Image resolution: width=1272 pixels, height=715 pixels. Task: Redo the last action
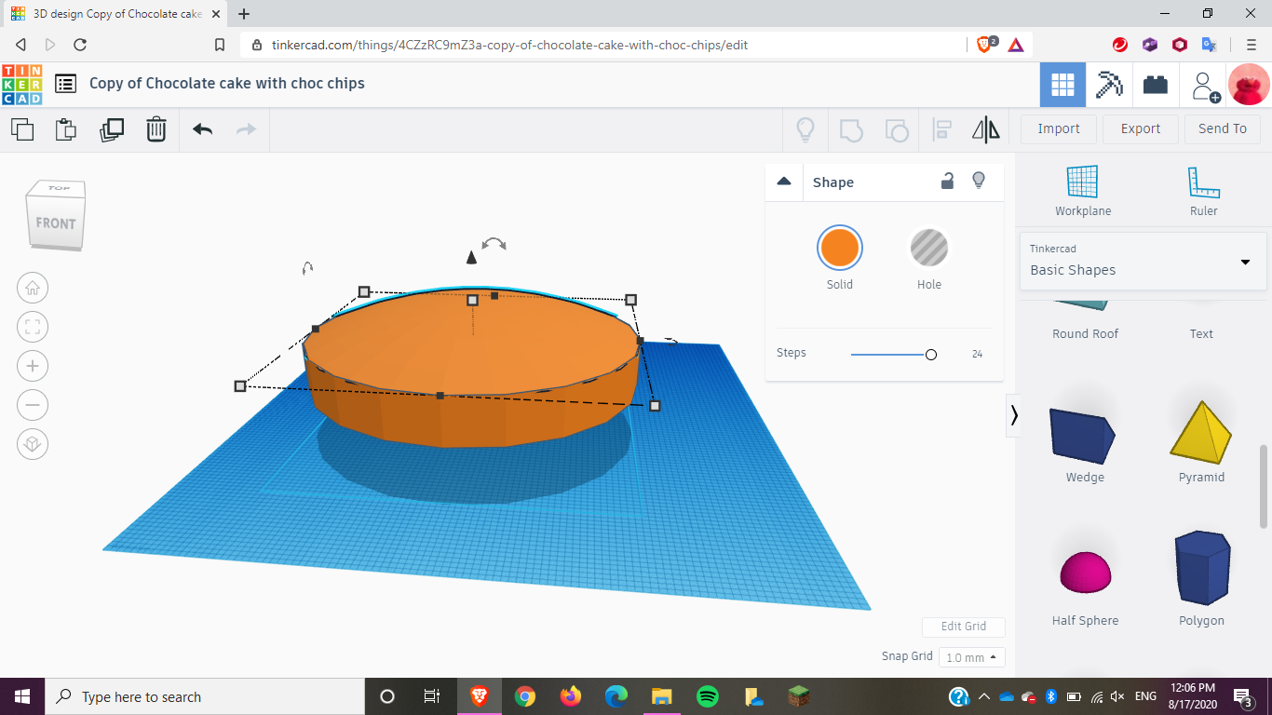(247, 129)
